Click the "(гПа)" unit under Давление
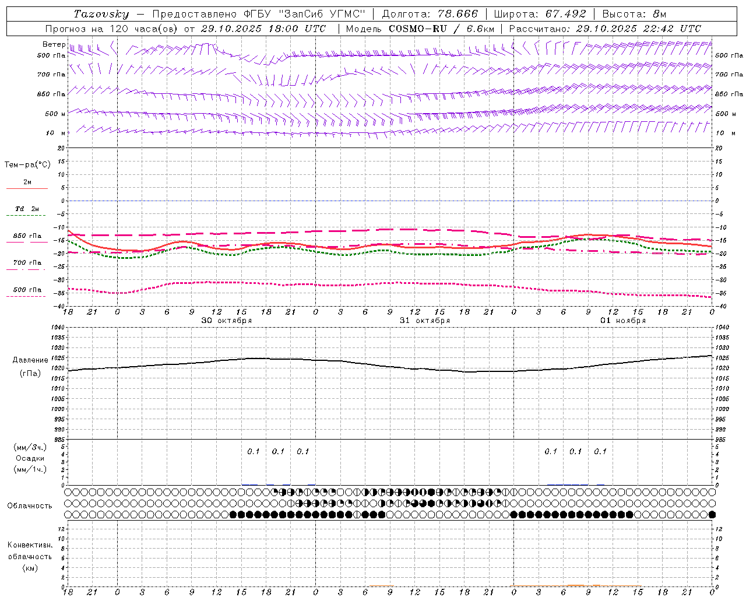The height and width of the screenshot is (597, 746). point(30,374)
